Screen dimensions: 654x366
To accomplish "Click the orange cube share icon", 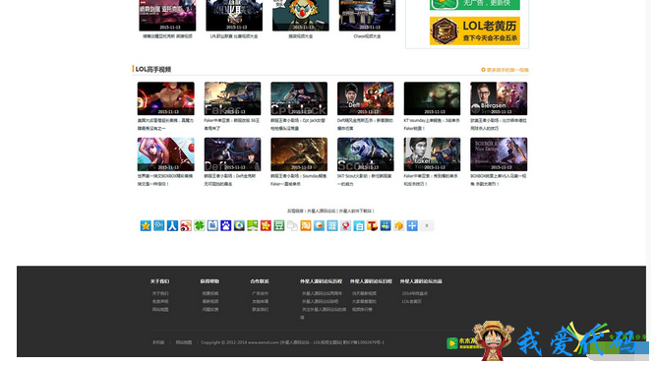I will click(399, 226).
